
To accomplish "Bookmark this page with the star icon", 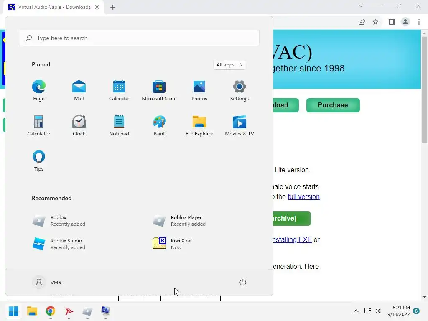I will pyautogui.click(x=376, y=22).
